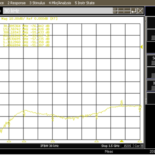Click the Meas label in bottom status bar
155x155 pixels.
[109, 152]
